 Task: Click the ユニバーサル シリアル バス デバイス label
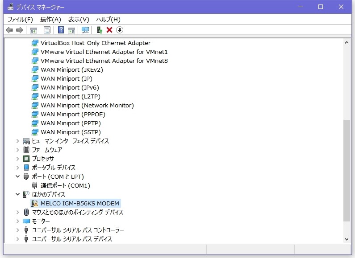pos(72,239)
